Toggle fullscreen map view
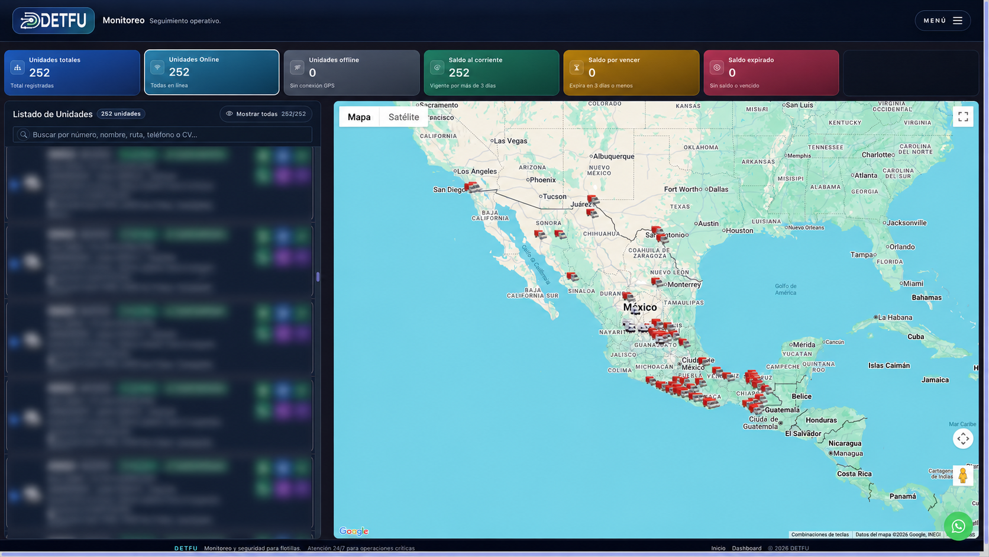Image resolution: width=989 pixels, height=557 pixels. tap(963, 117)
